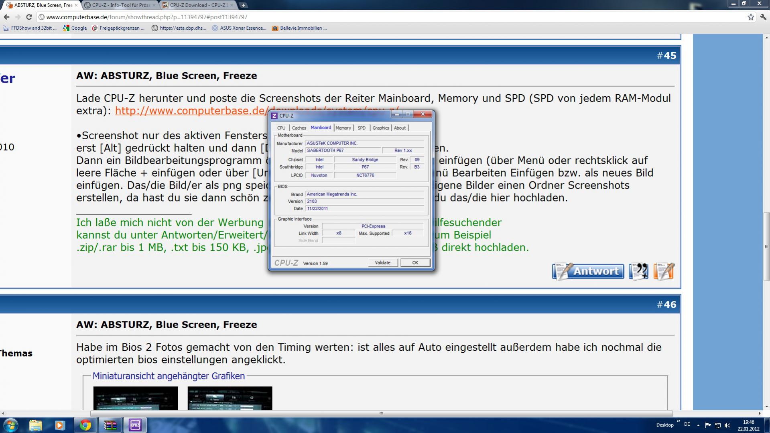
Task: Switch to the CPU-Z Download browser tab
Action: coord(198,5)
